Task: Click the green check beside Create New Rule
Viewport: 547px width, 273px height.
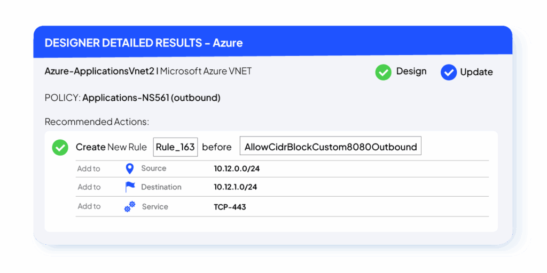Action: 60,148
